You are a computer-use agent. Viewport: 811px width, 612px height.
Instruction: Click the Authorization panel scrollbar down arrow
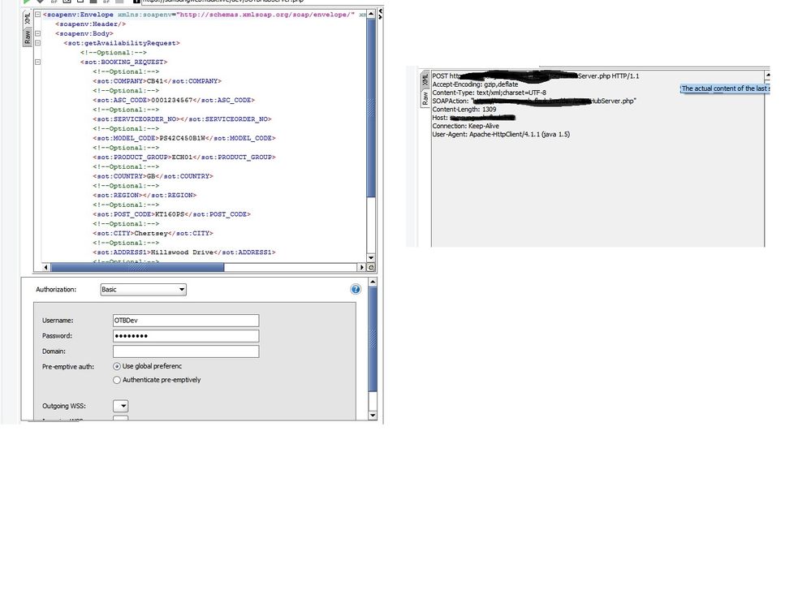click(373, 416)
